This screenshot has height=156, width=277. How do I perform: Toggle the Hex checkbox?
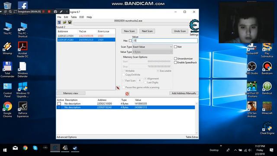130,41
